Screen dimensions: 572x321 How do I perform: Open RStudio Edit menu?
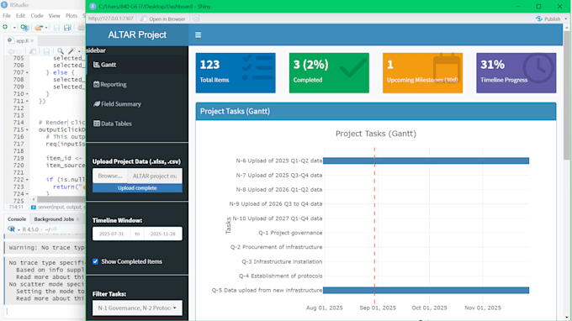tap(20, 16)
